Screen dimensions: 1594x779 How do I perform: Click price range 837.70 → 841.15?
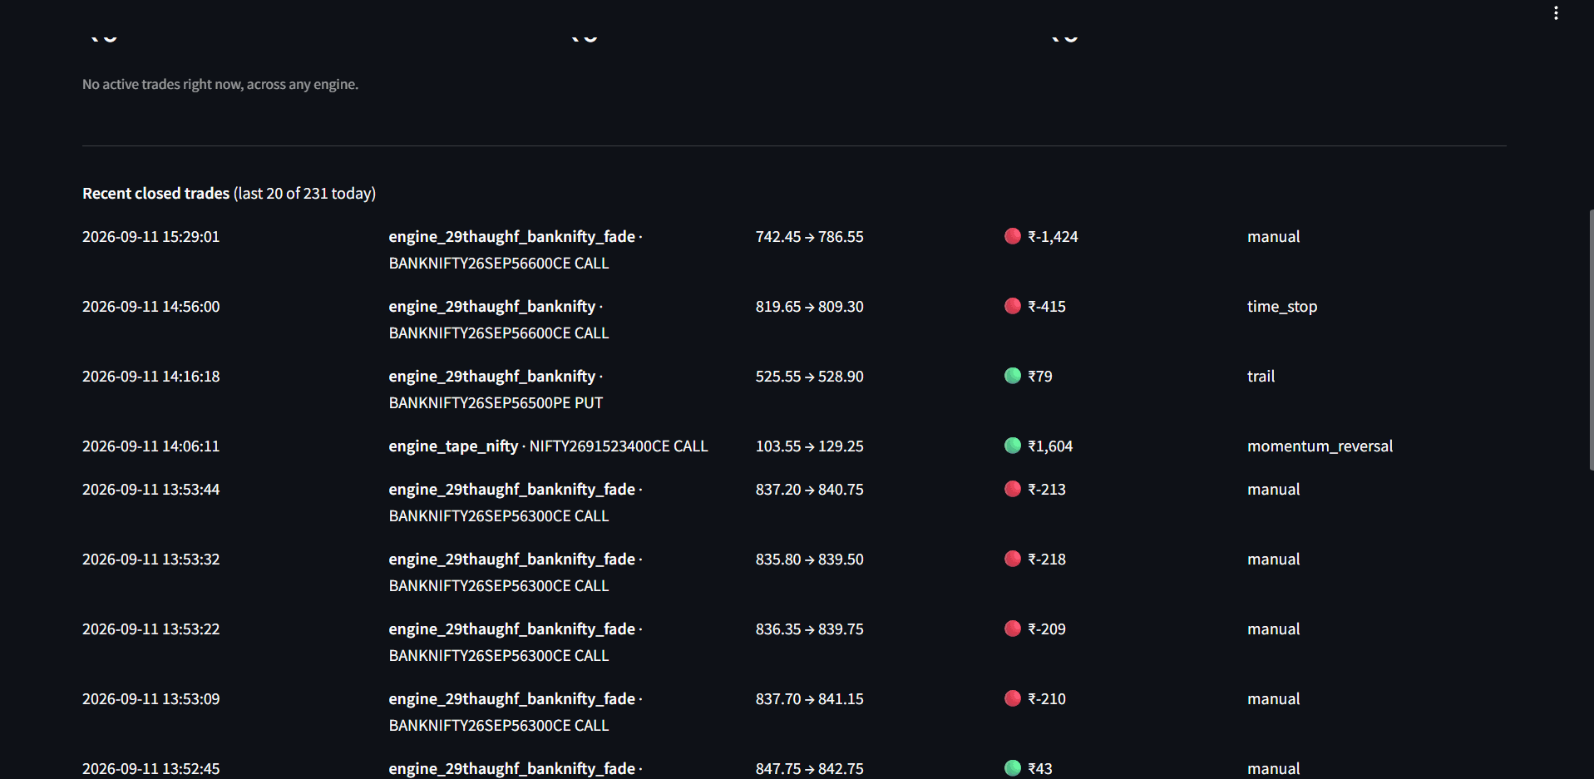810,698
